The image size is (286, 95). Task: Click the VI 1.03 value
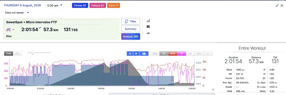(272, 74)
